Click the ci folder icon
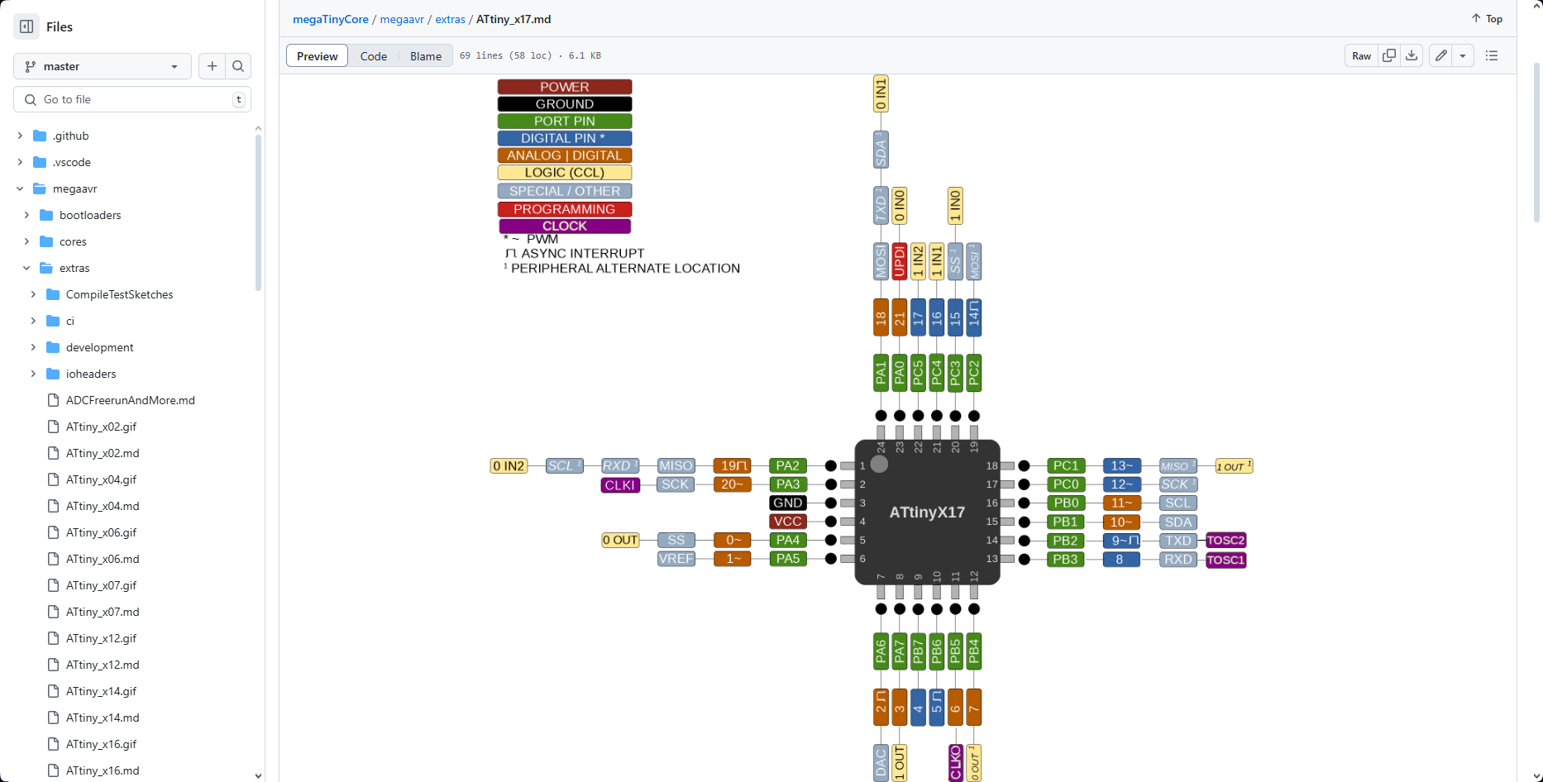1543x782 pixels. (x=53, y=321)
